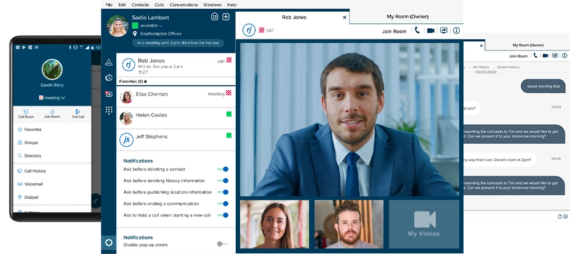This screenshot has width=578, height=254.
Task: Click the emoji icon in chat input
Action: (x=565, y=217)
